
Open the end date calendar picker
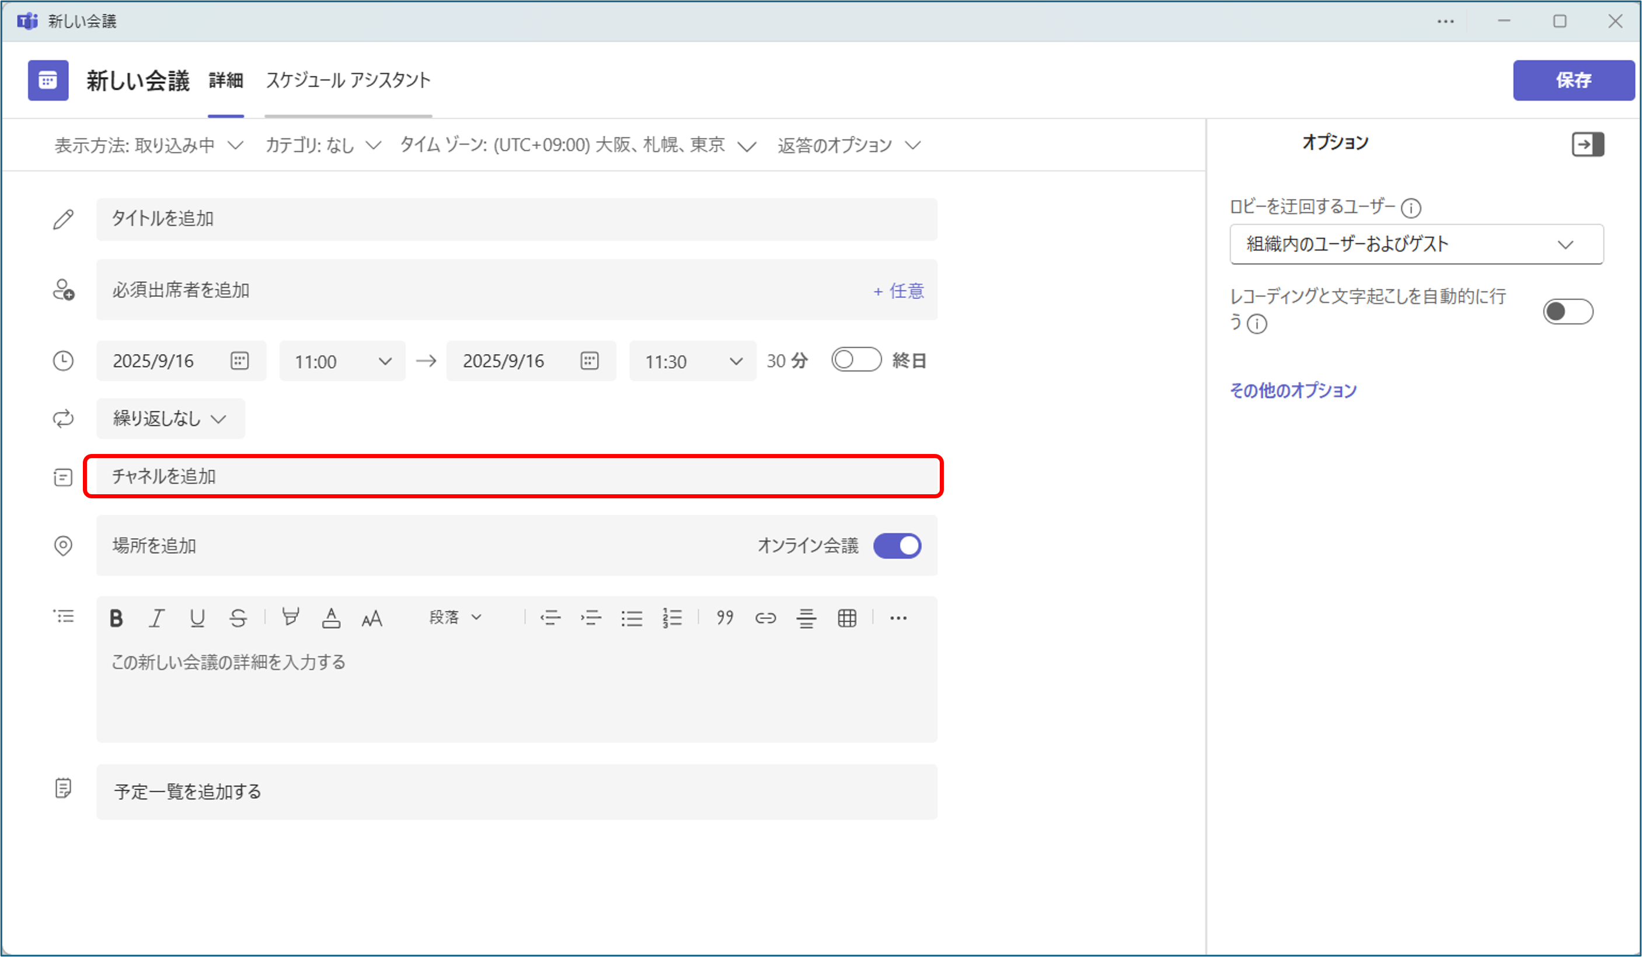click(x=589, y=360)
